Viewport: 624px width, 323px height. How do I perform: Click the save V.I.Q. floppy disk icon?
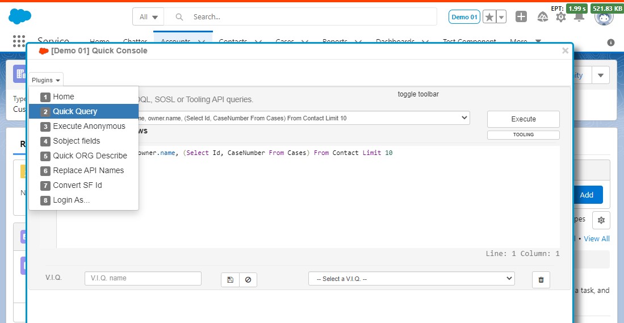(x=230, y=280)
